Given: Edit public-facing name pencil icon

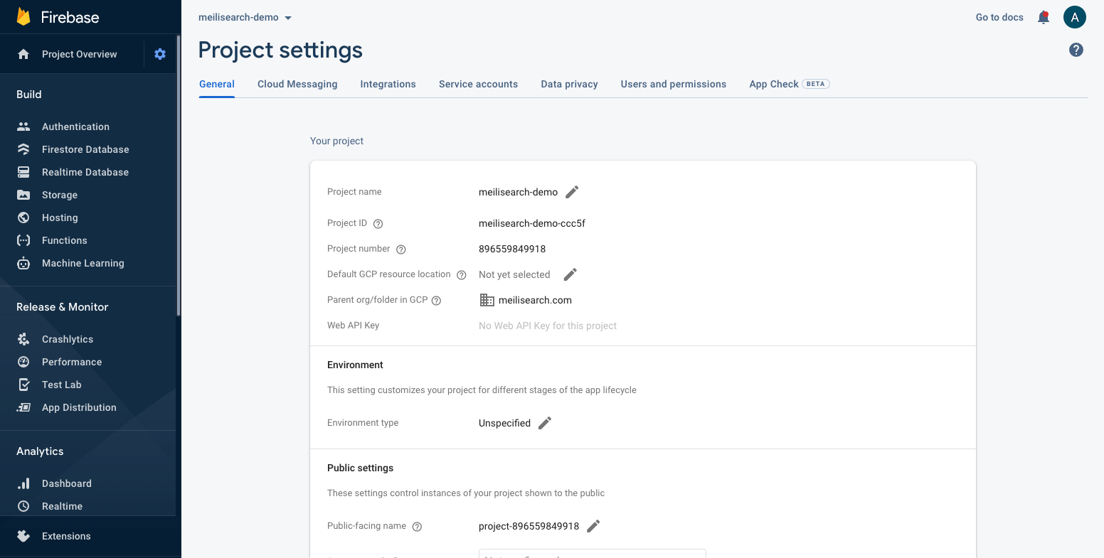Looking at the screenshot, I should click(x=593, y=526).
